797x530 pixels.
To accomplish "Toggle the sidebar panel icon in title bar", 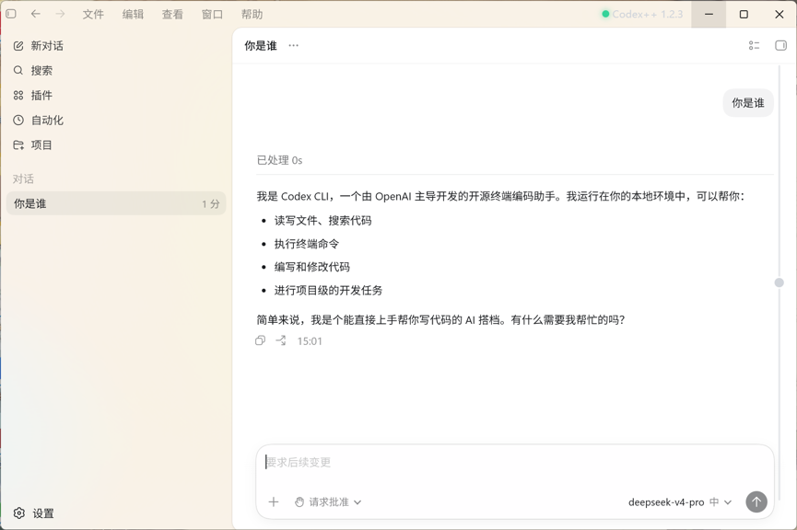I will point(11,14).
